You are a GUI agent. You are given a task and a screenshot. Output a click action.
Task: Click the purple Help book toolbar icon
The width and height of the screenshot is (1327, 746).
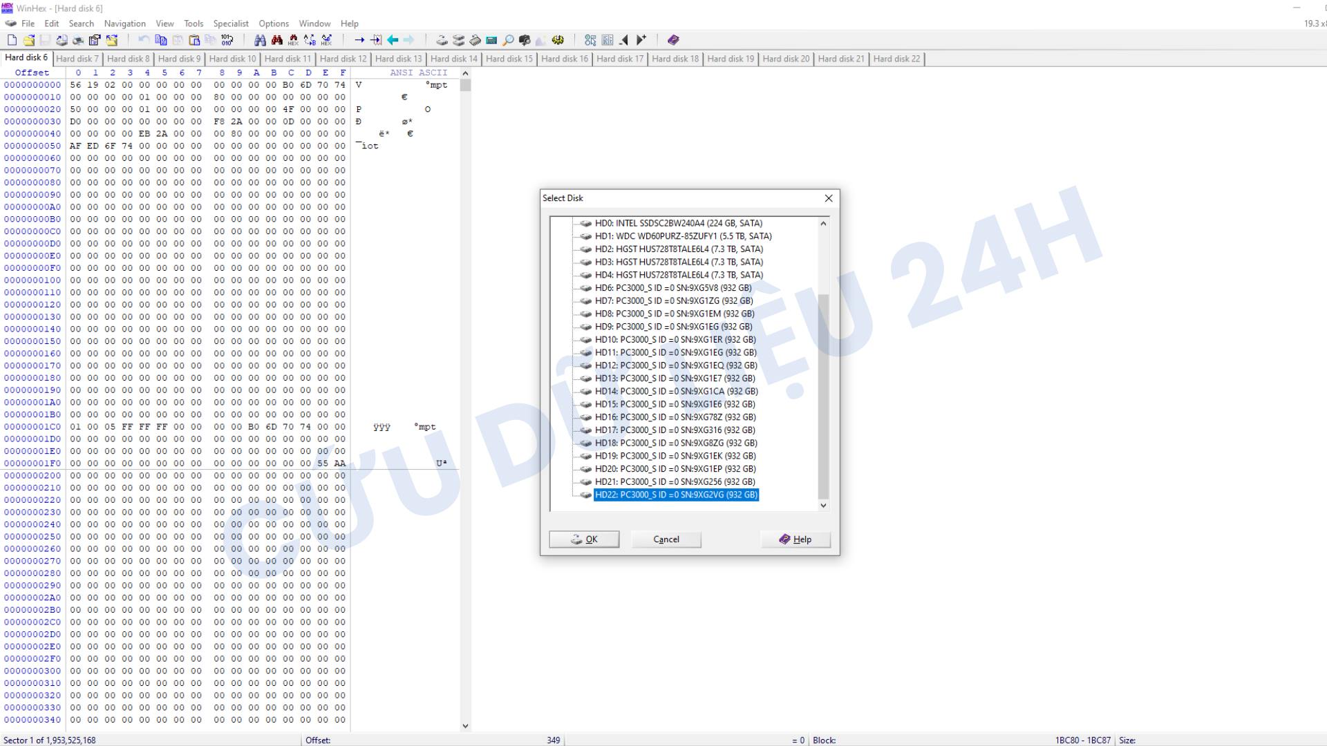coord(673,40)
